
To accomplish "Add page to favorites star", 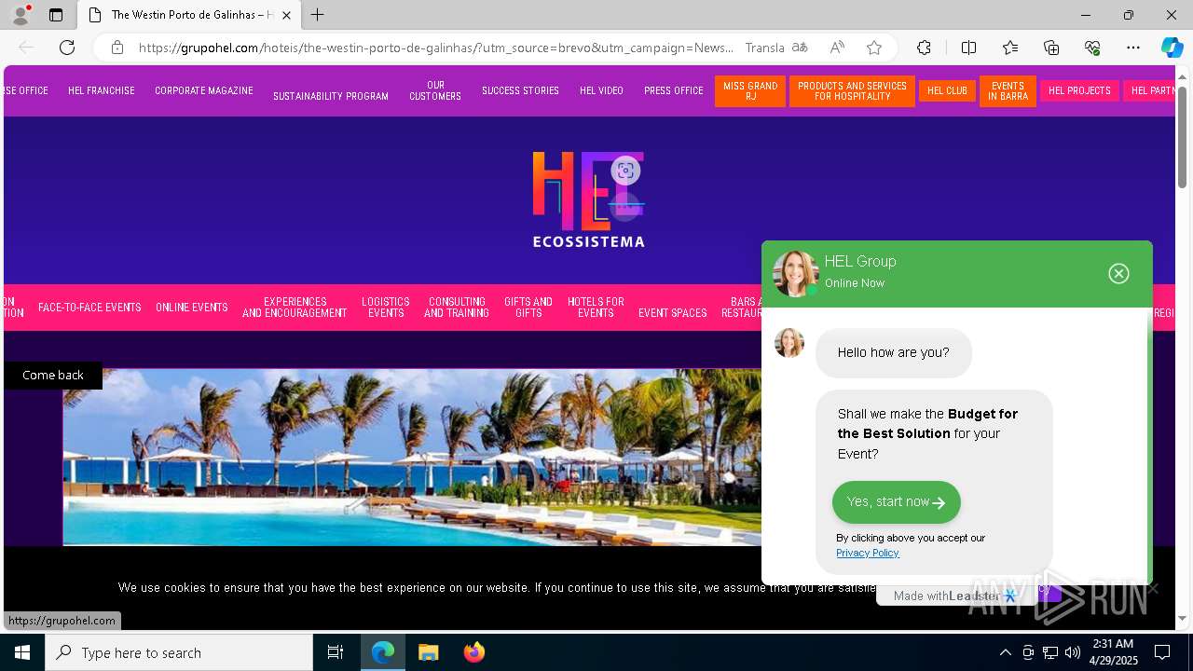I will coord(873,48).
